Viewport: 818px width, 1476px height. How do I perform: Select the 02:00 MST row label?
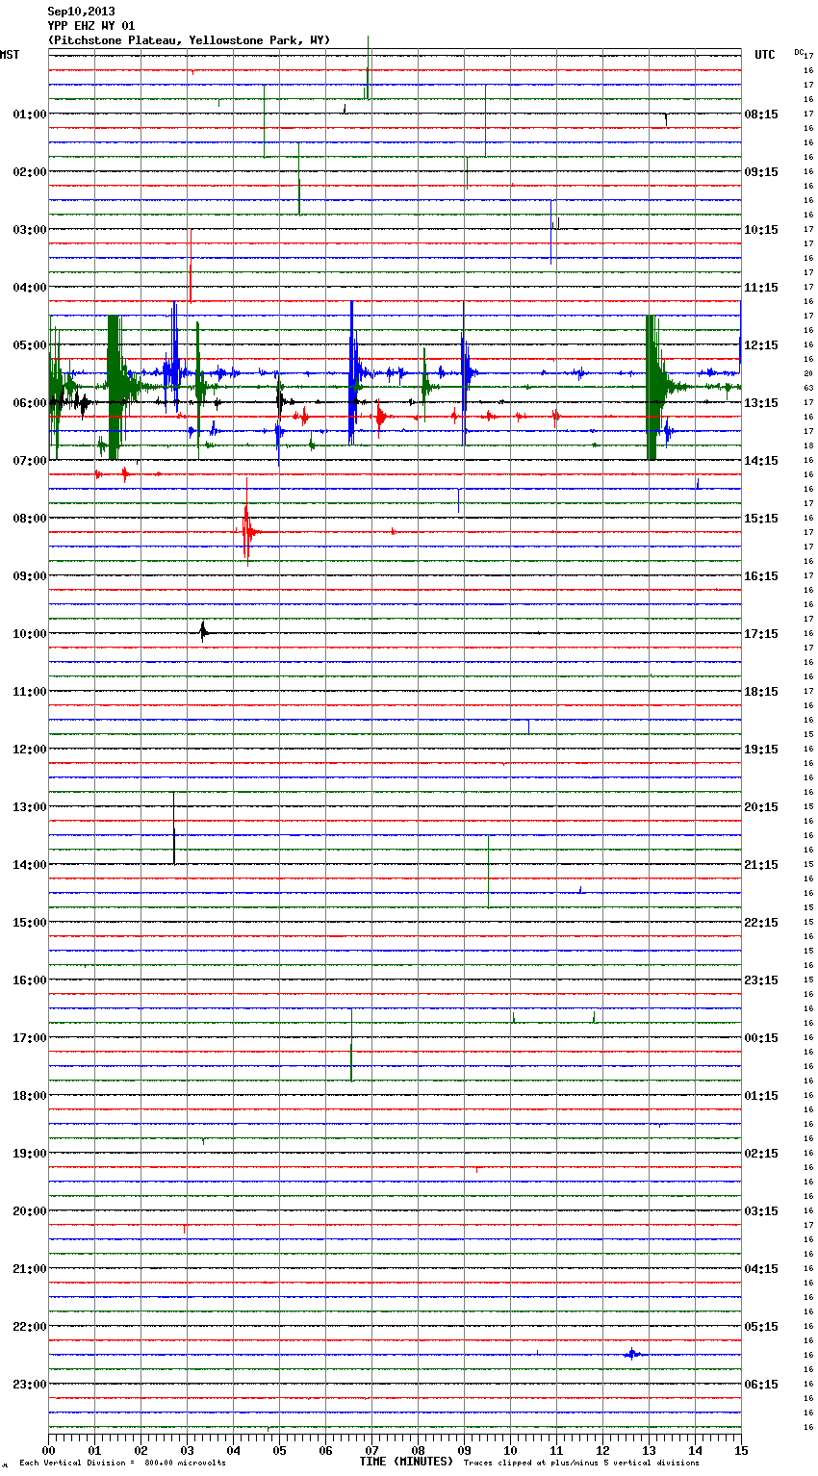[30, 171]
